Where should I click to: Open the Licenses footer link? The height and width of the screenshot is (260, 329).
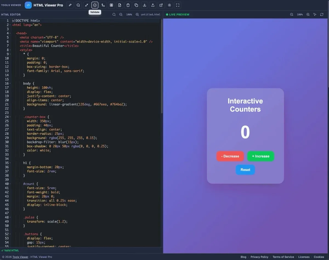[x=304, y=257]
